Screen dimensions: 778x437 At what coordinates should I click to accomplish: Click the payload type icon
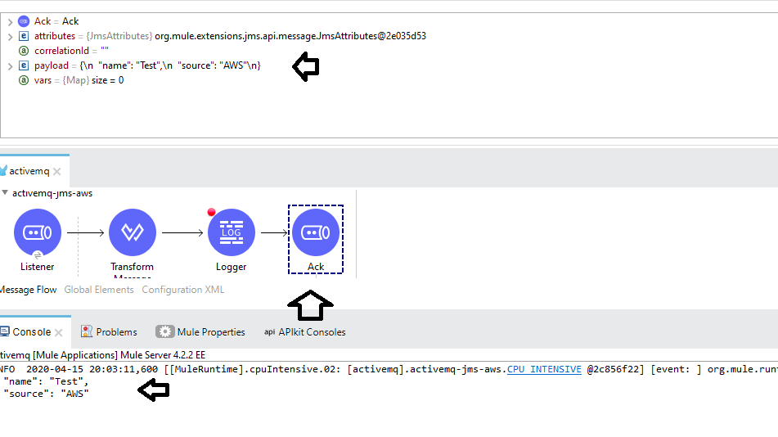[x=24, y=65]
